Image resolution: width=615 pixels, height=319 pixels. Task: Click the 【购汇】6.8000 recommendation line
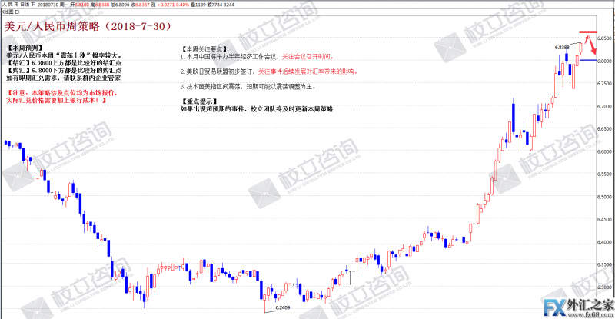[64, 70]
